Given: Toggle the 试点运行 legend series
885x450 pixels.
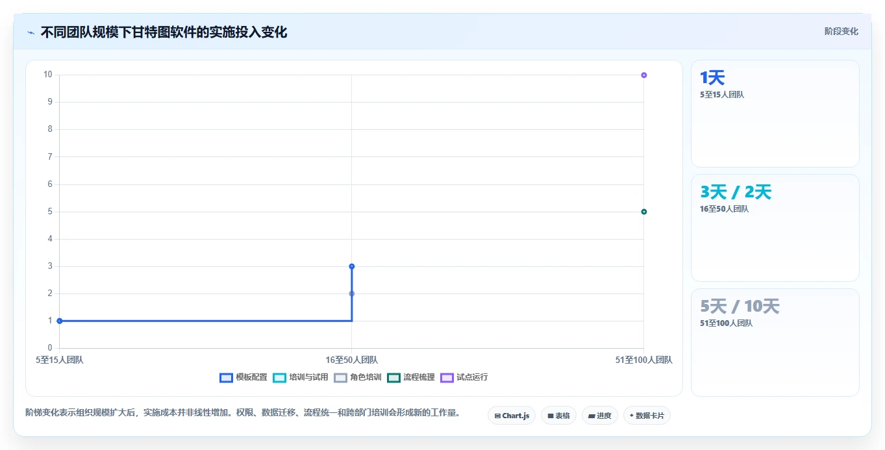Looking at the screenshot, I should 464,377.
